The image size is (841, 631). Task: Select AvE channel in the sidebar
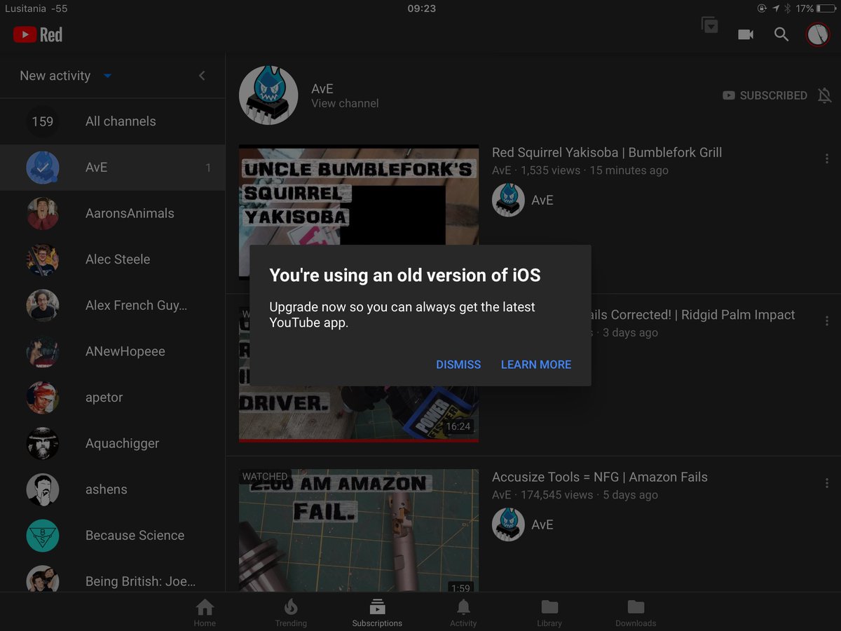pos(112,168)
